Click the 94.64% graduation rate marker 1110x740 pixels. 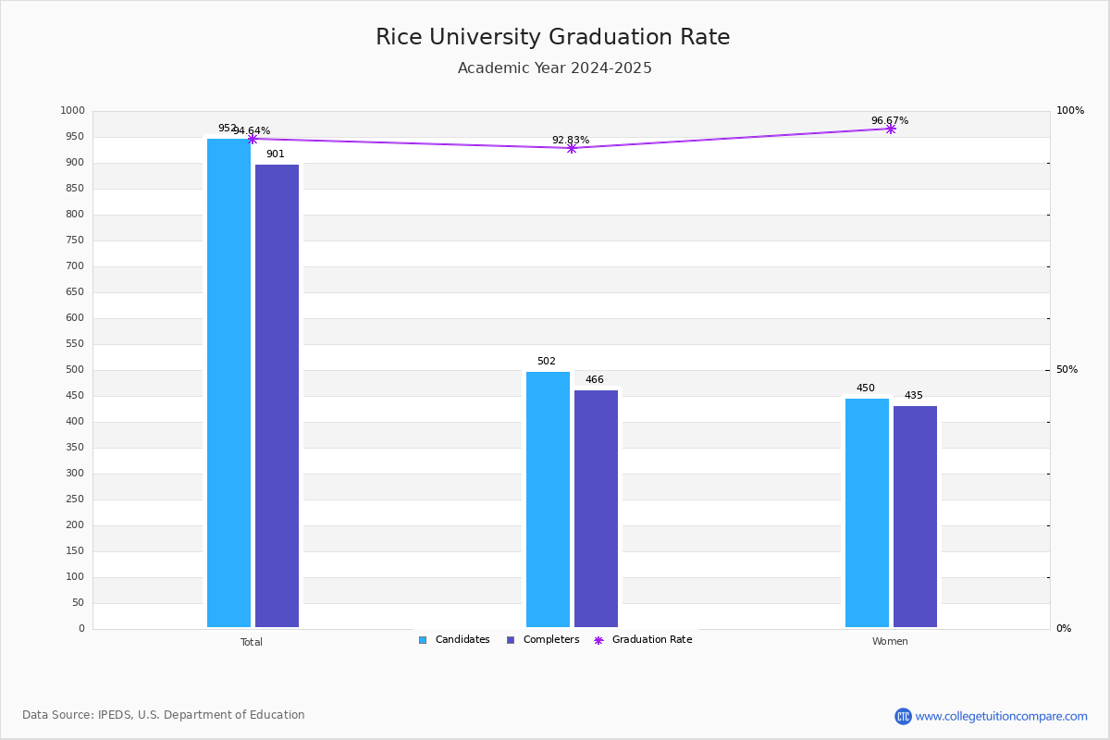[252, 140]
